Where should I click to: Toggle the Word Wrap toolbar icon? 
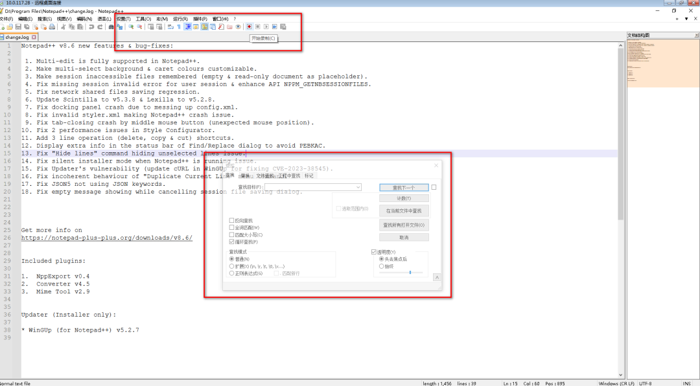170,27
